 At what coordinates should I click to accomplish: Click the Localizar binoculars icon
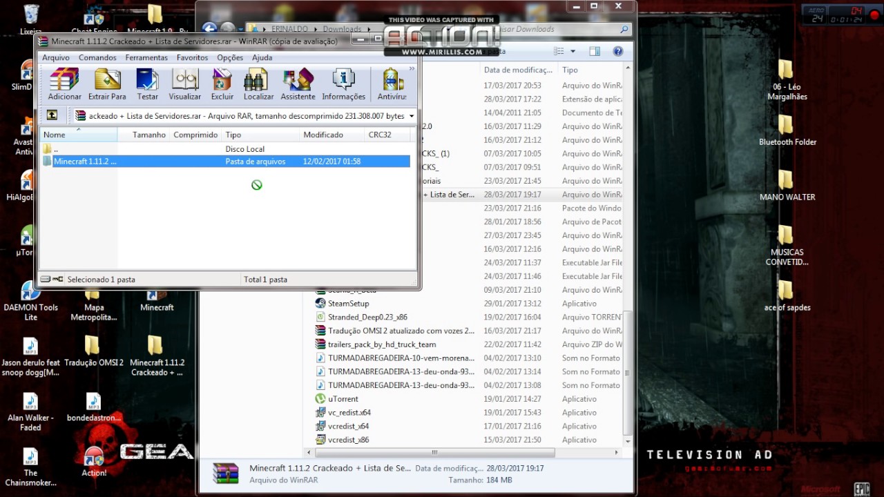tap(258, 84)
